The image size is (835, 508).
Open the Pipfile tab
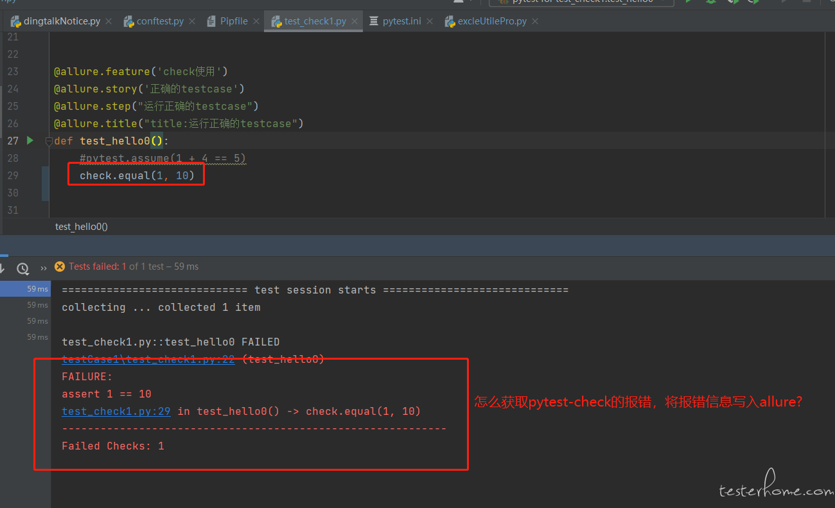[234, 21]
